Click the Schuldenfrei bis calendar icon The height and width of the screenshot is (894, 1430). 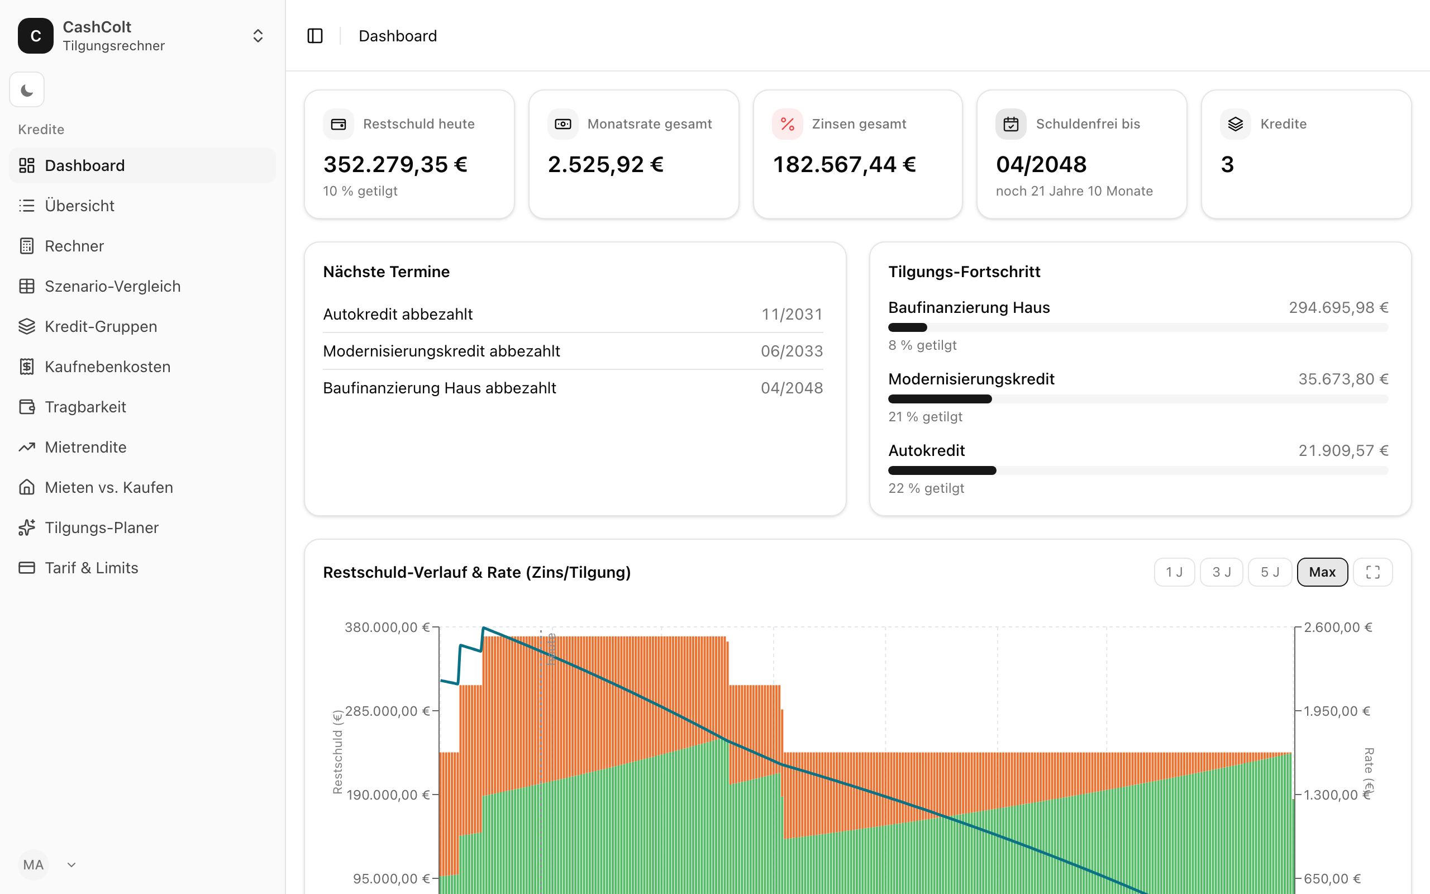click(x=1011, y=124)
